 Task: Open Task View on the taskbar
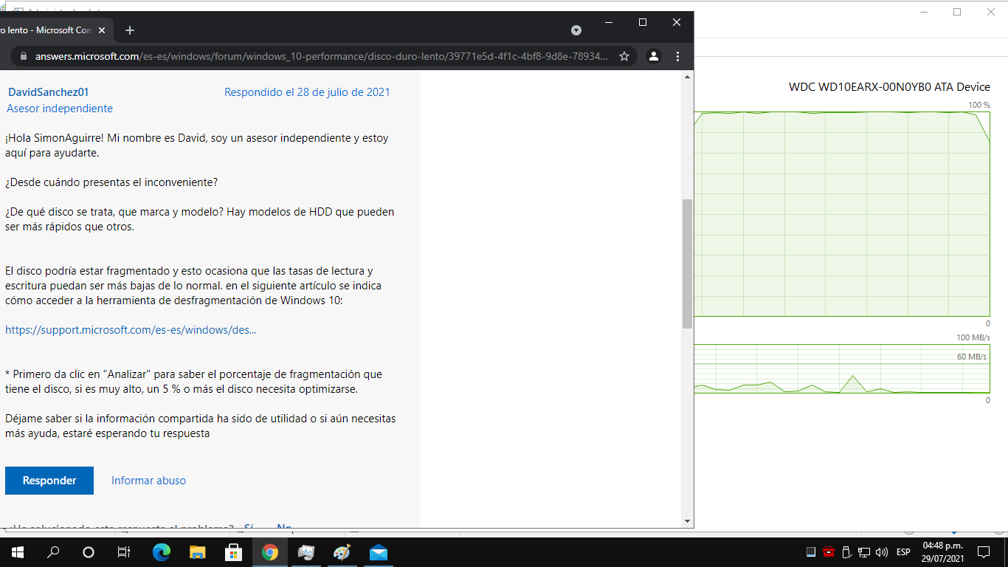click(124, 552)
